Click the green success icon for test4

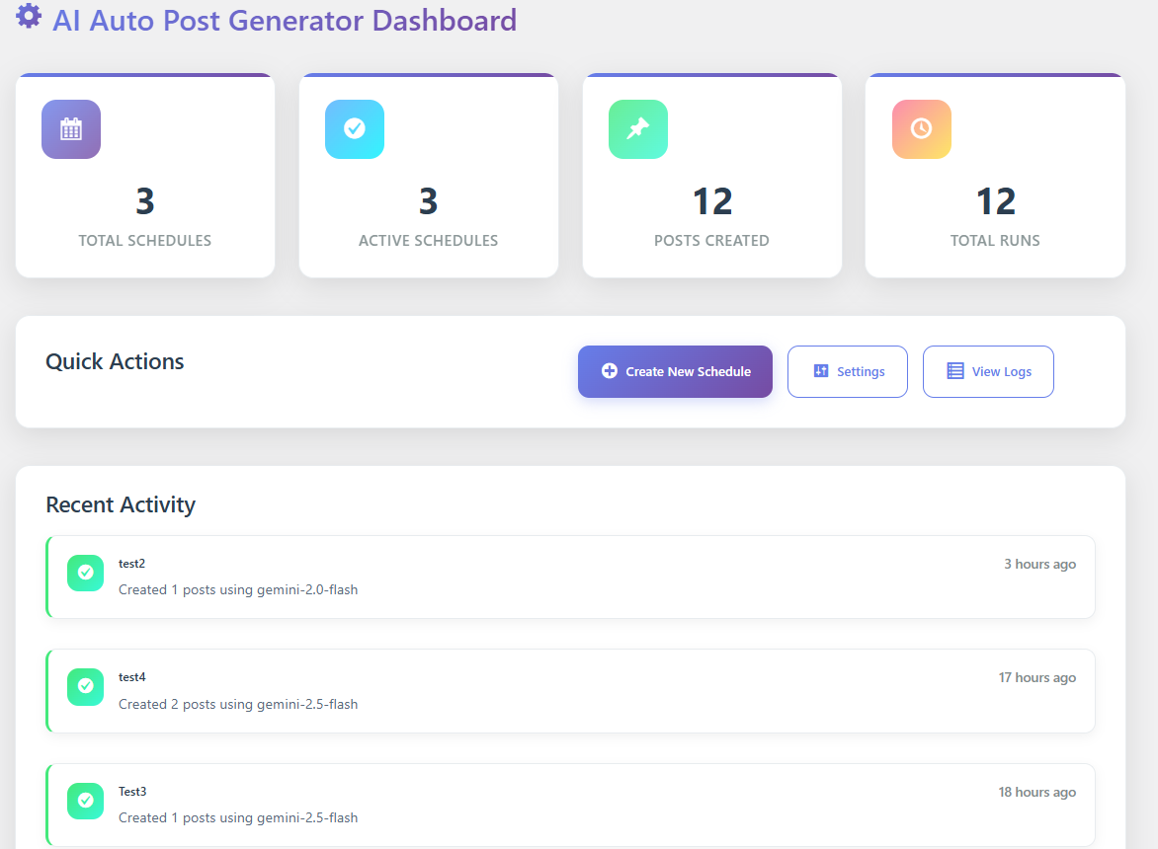(86, 686)
